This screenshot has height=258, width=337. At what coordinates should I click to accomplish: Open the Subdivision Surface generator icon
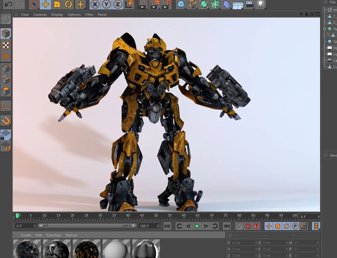pos(204,4)
